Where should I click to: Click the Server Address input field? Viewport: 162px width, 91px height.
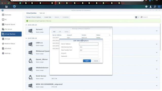(89, 44)
